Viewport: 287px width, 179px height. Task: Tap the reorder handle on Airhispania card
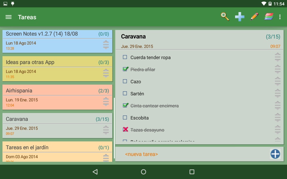coord(106,101)
